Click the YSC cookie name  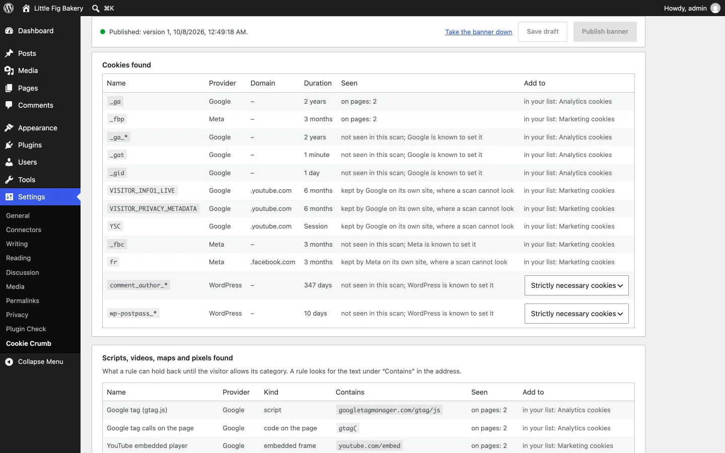tap(115, 226)
